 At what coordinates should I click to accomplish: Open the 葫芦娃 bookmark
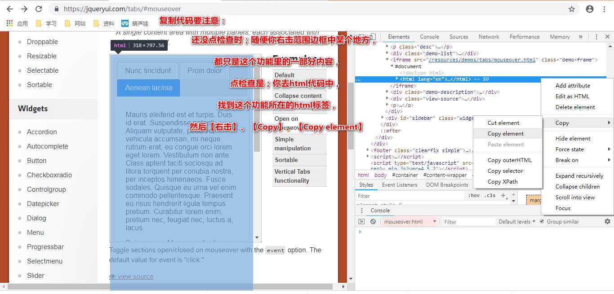[135, 23]
